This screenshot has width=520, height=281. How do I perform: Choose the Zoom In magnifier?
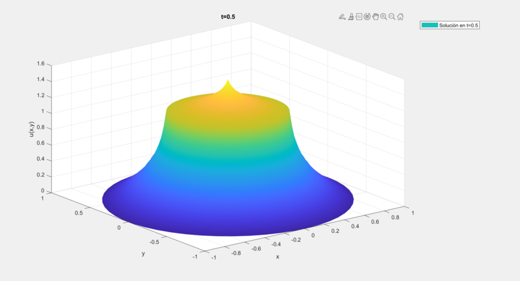point(383,17)
